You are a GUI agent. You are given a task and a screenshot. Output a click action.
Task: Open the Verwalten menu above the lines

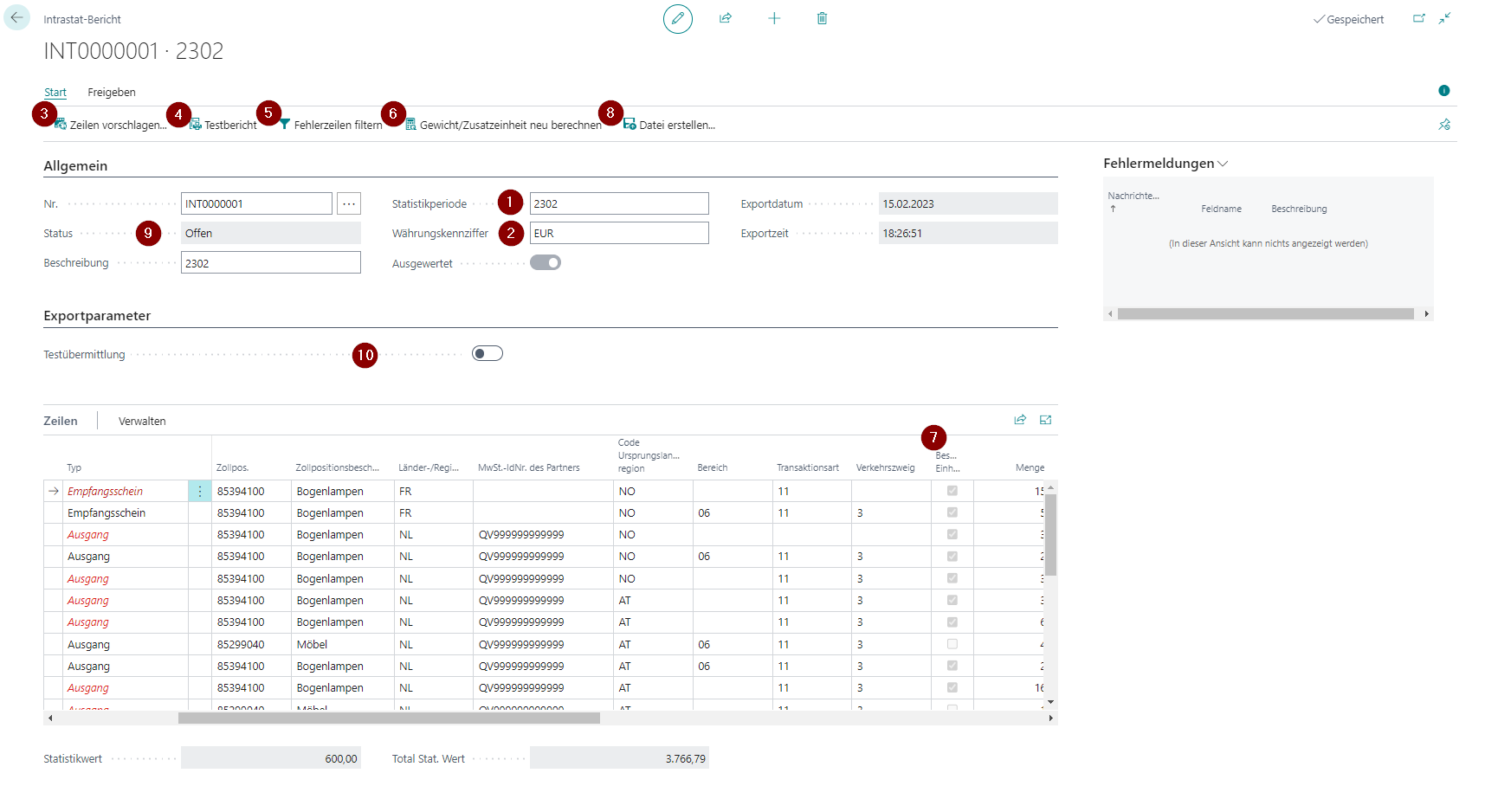point(142,421)
